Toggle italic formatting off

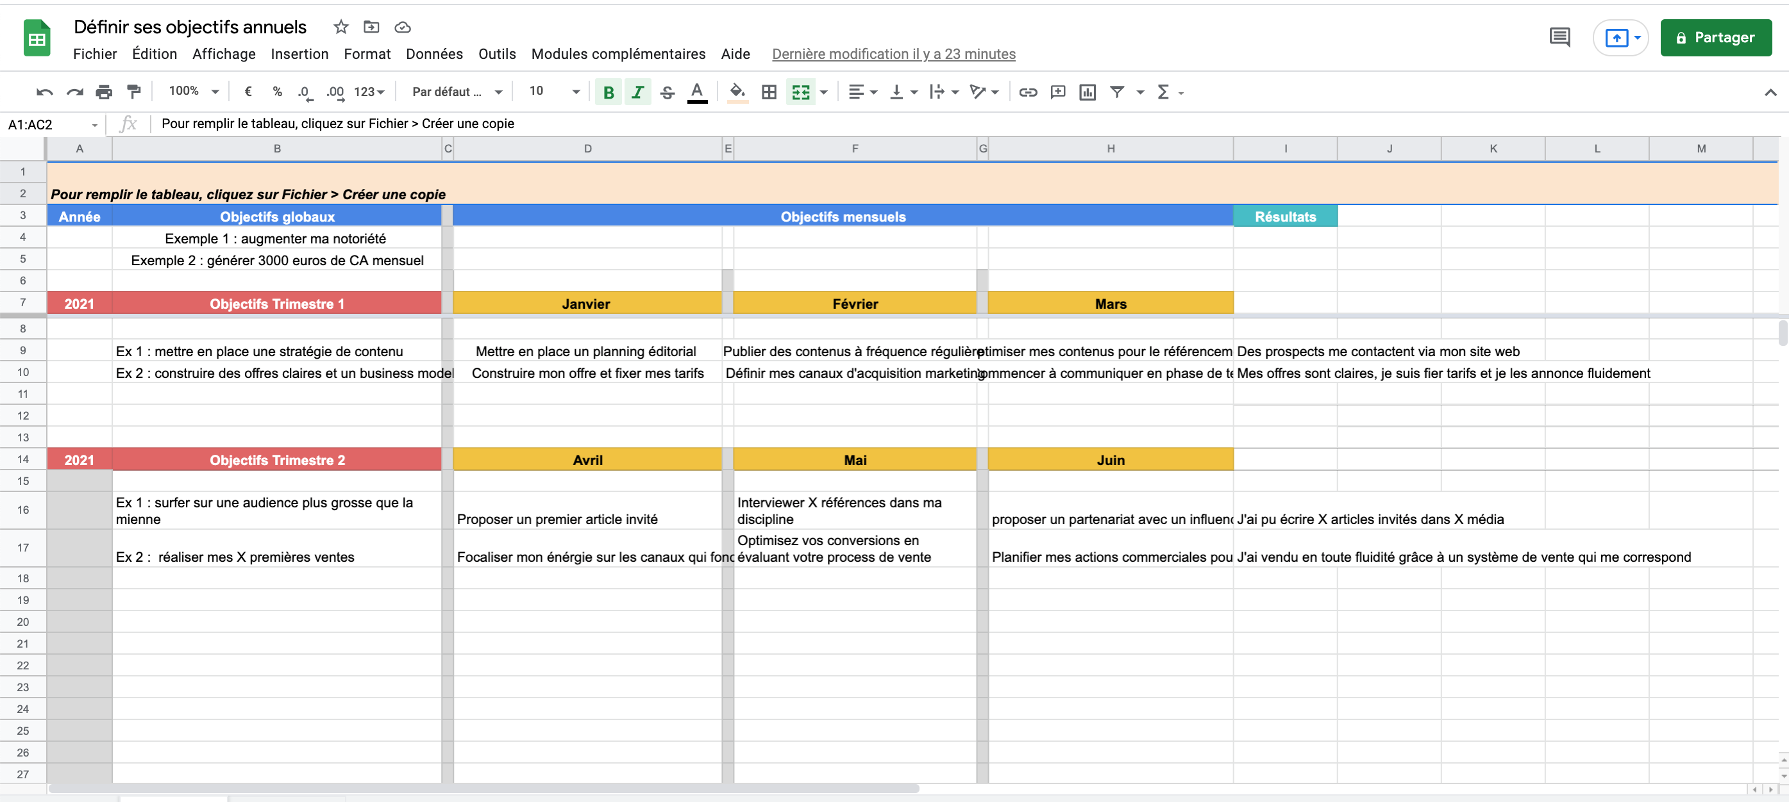pyautogui.click(x=637, y=92)
